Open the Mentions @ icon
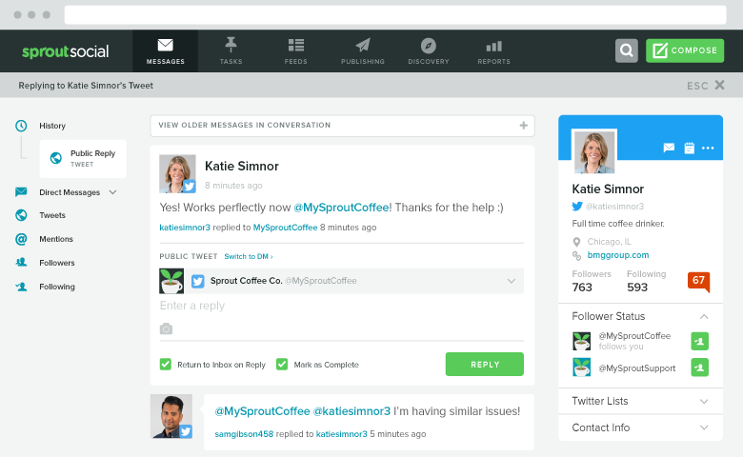The image size is (743, 457). tap(21, 239)
